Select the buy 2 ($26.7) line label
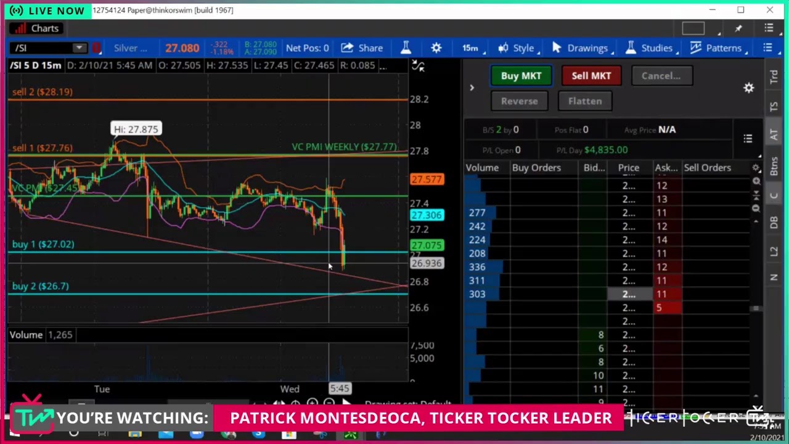 click(41, 286)
